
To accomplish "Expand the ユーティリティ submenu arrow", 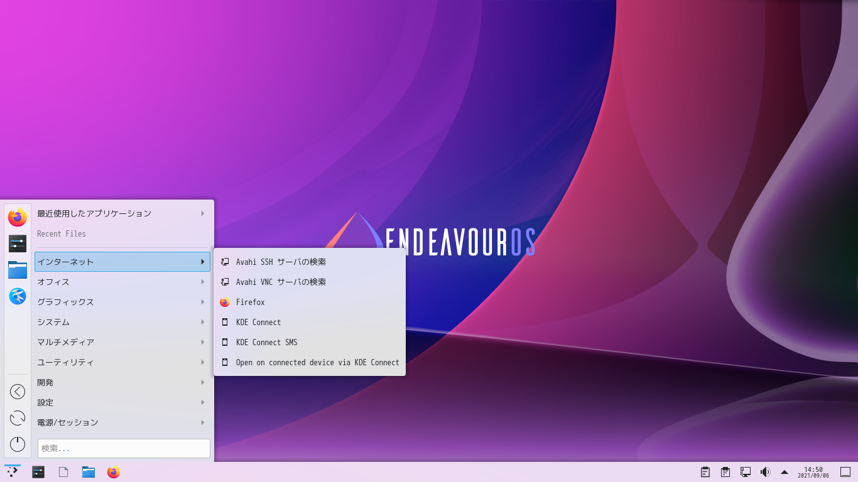I will (203, 362).
